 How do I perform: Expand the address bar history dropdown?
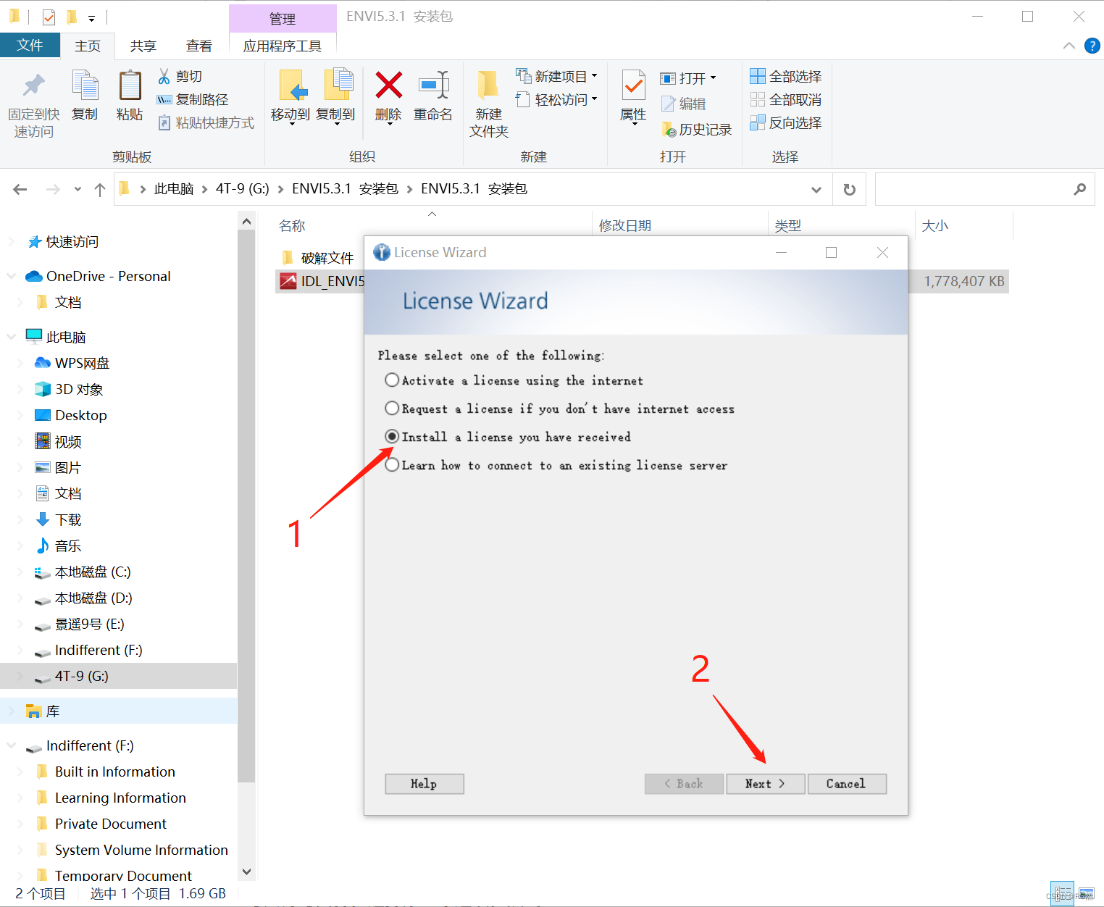click(816, 189)
